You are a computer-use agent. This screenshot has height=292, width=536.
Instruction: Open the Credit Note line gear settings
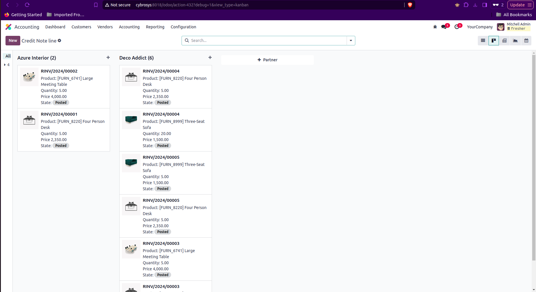pos(59,40)
